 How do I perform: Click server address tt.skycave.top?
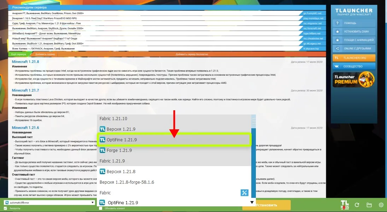(311, 49)
